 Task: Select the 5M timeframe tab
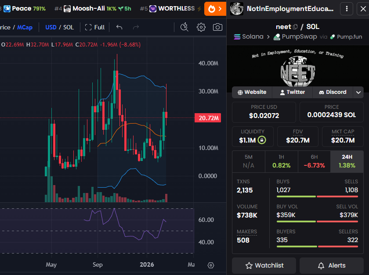click(249, 161)
